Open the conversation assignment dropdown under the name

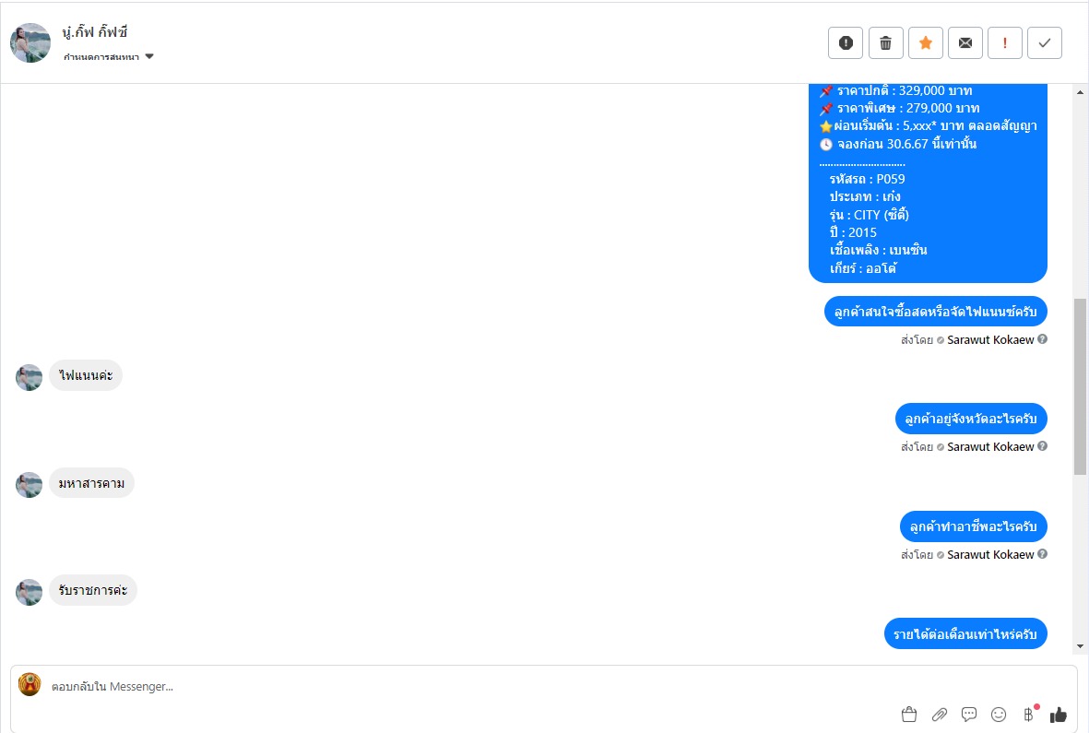point(108,57)
